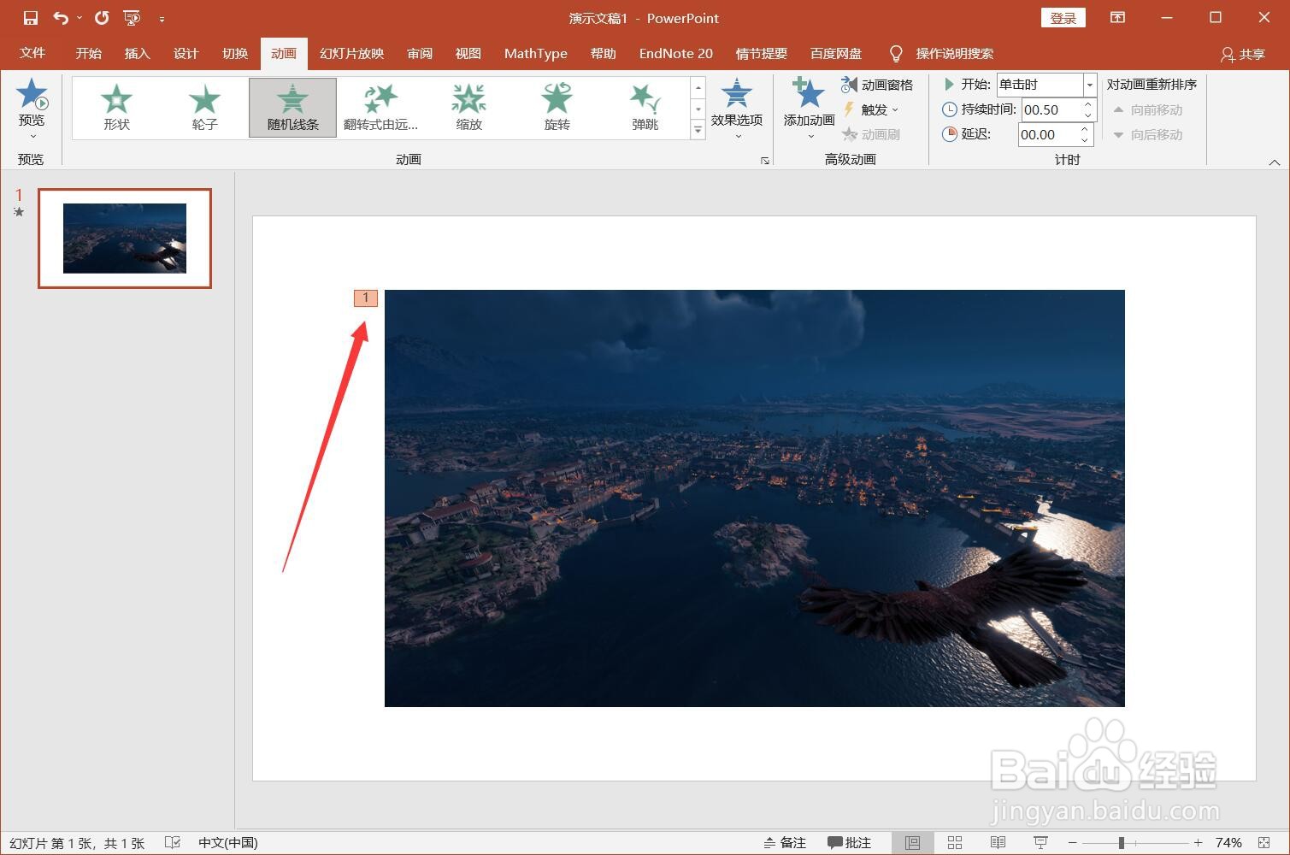Adjust the zoom slider handle

pyautogui.click(x=1122, y=843)
